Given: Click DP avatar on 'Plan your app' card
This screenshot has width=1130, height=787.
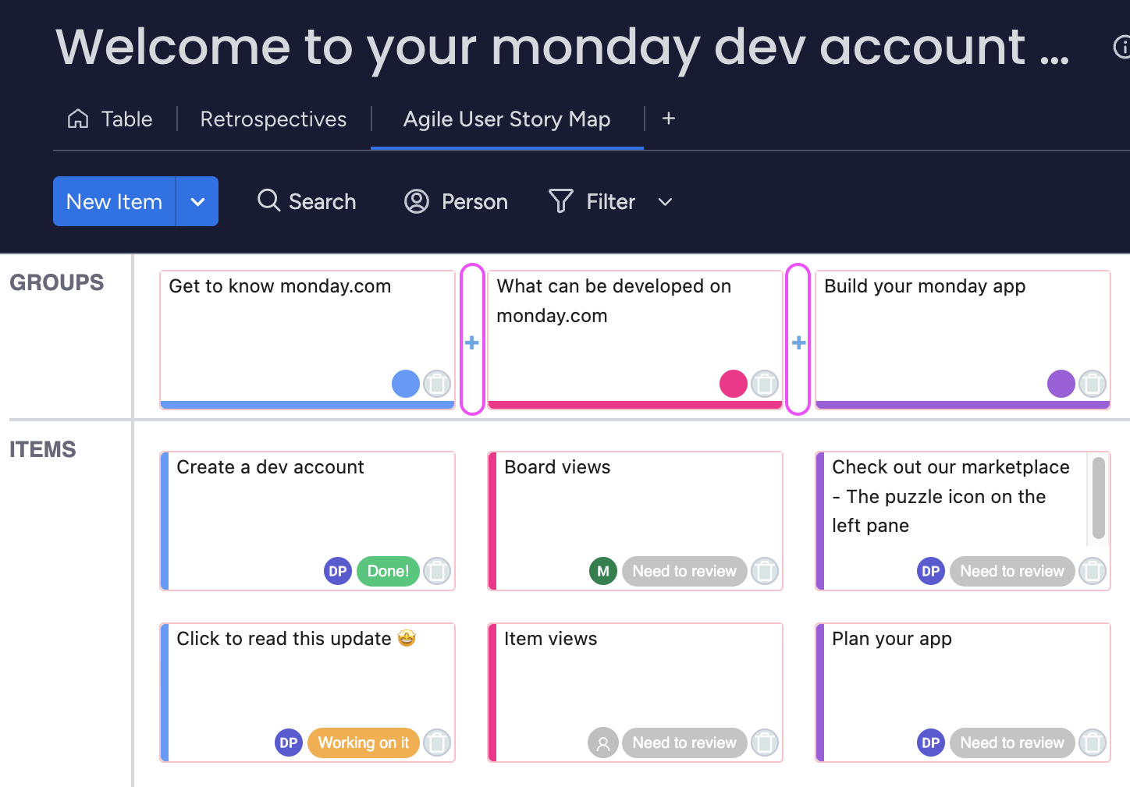Looking at the screenshot, I should 931,743.
